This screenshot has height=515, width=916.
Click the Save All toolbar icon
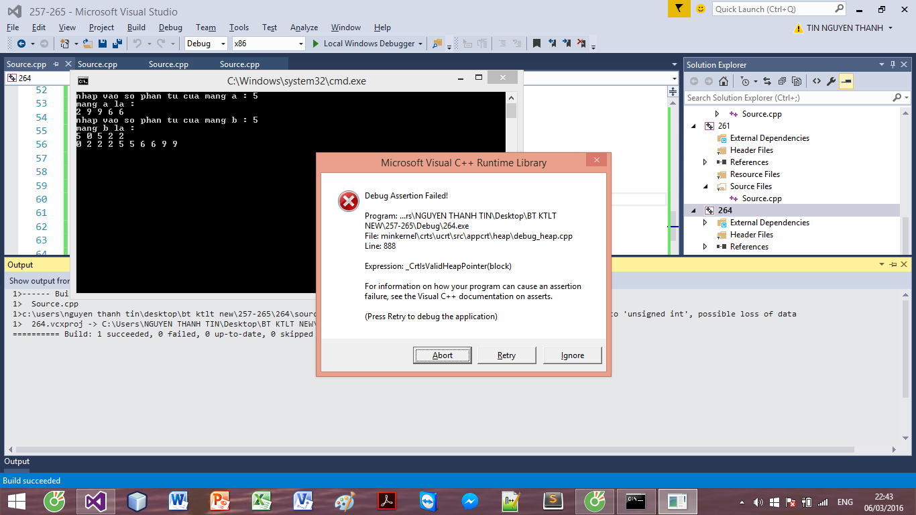pos(117,44)
